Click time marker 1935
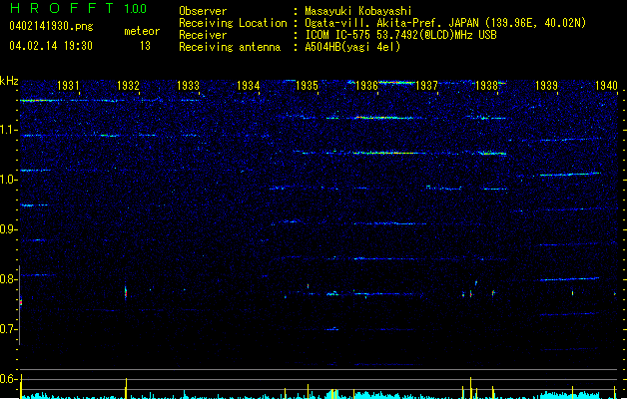This screenshot has width=628, height=399. (307, 86)
